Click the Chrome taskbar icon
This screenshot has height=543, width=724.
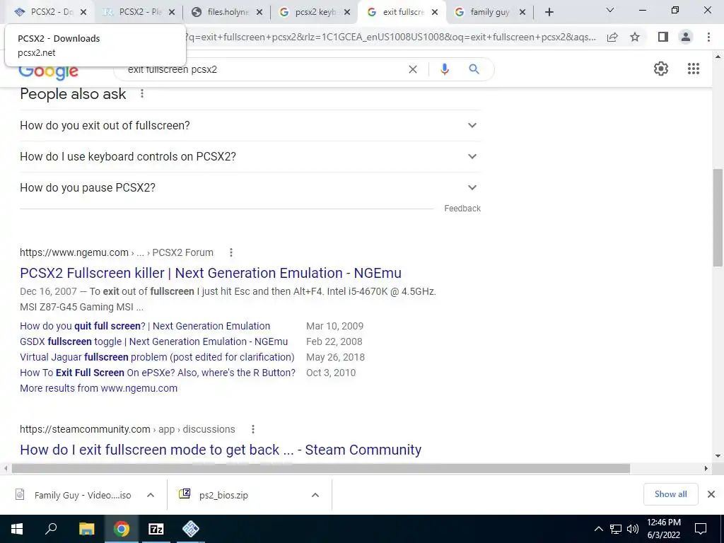[122, 529]
